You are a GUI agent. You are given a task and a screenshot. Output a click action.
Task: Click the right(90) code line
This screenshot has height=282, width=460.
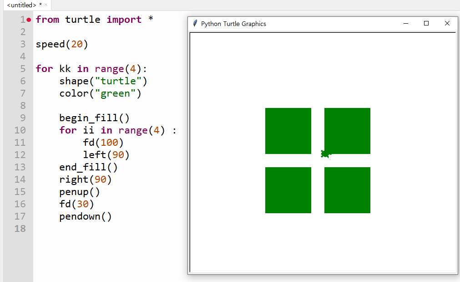(86, 179)
